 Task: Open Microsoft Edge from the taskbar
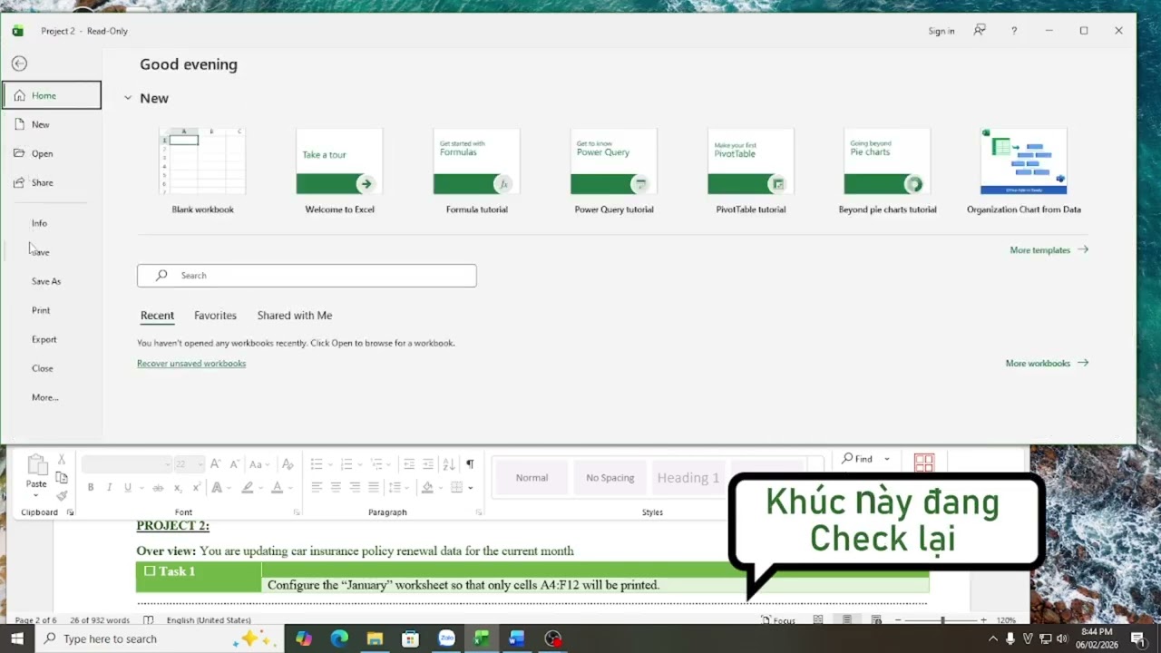(x=339, y=638)
